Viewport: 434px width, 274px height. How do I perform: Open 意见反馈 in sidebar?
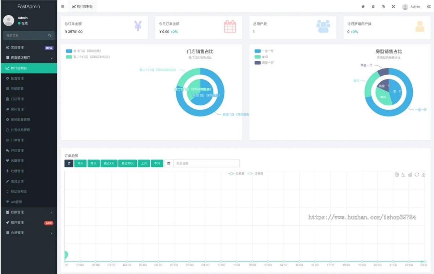29,181
